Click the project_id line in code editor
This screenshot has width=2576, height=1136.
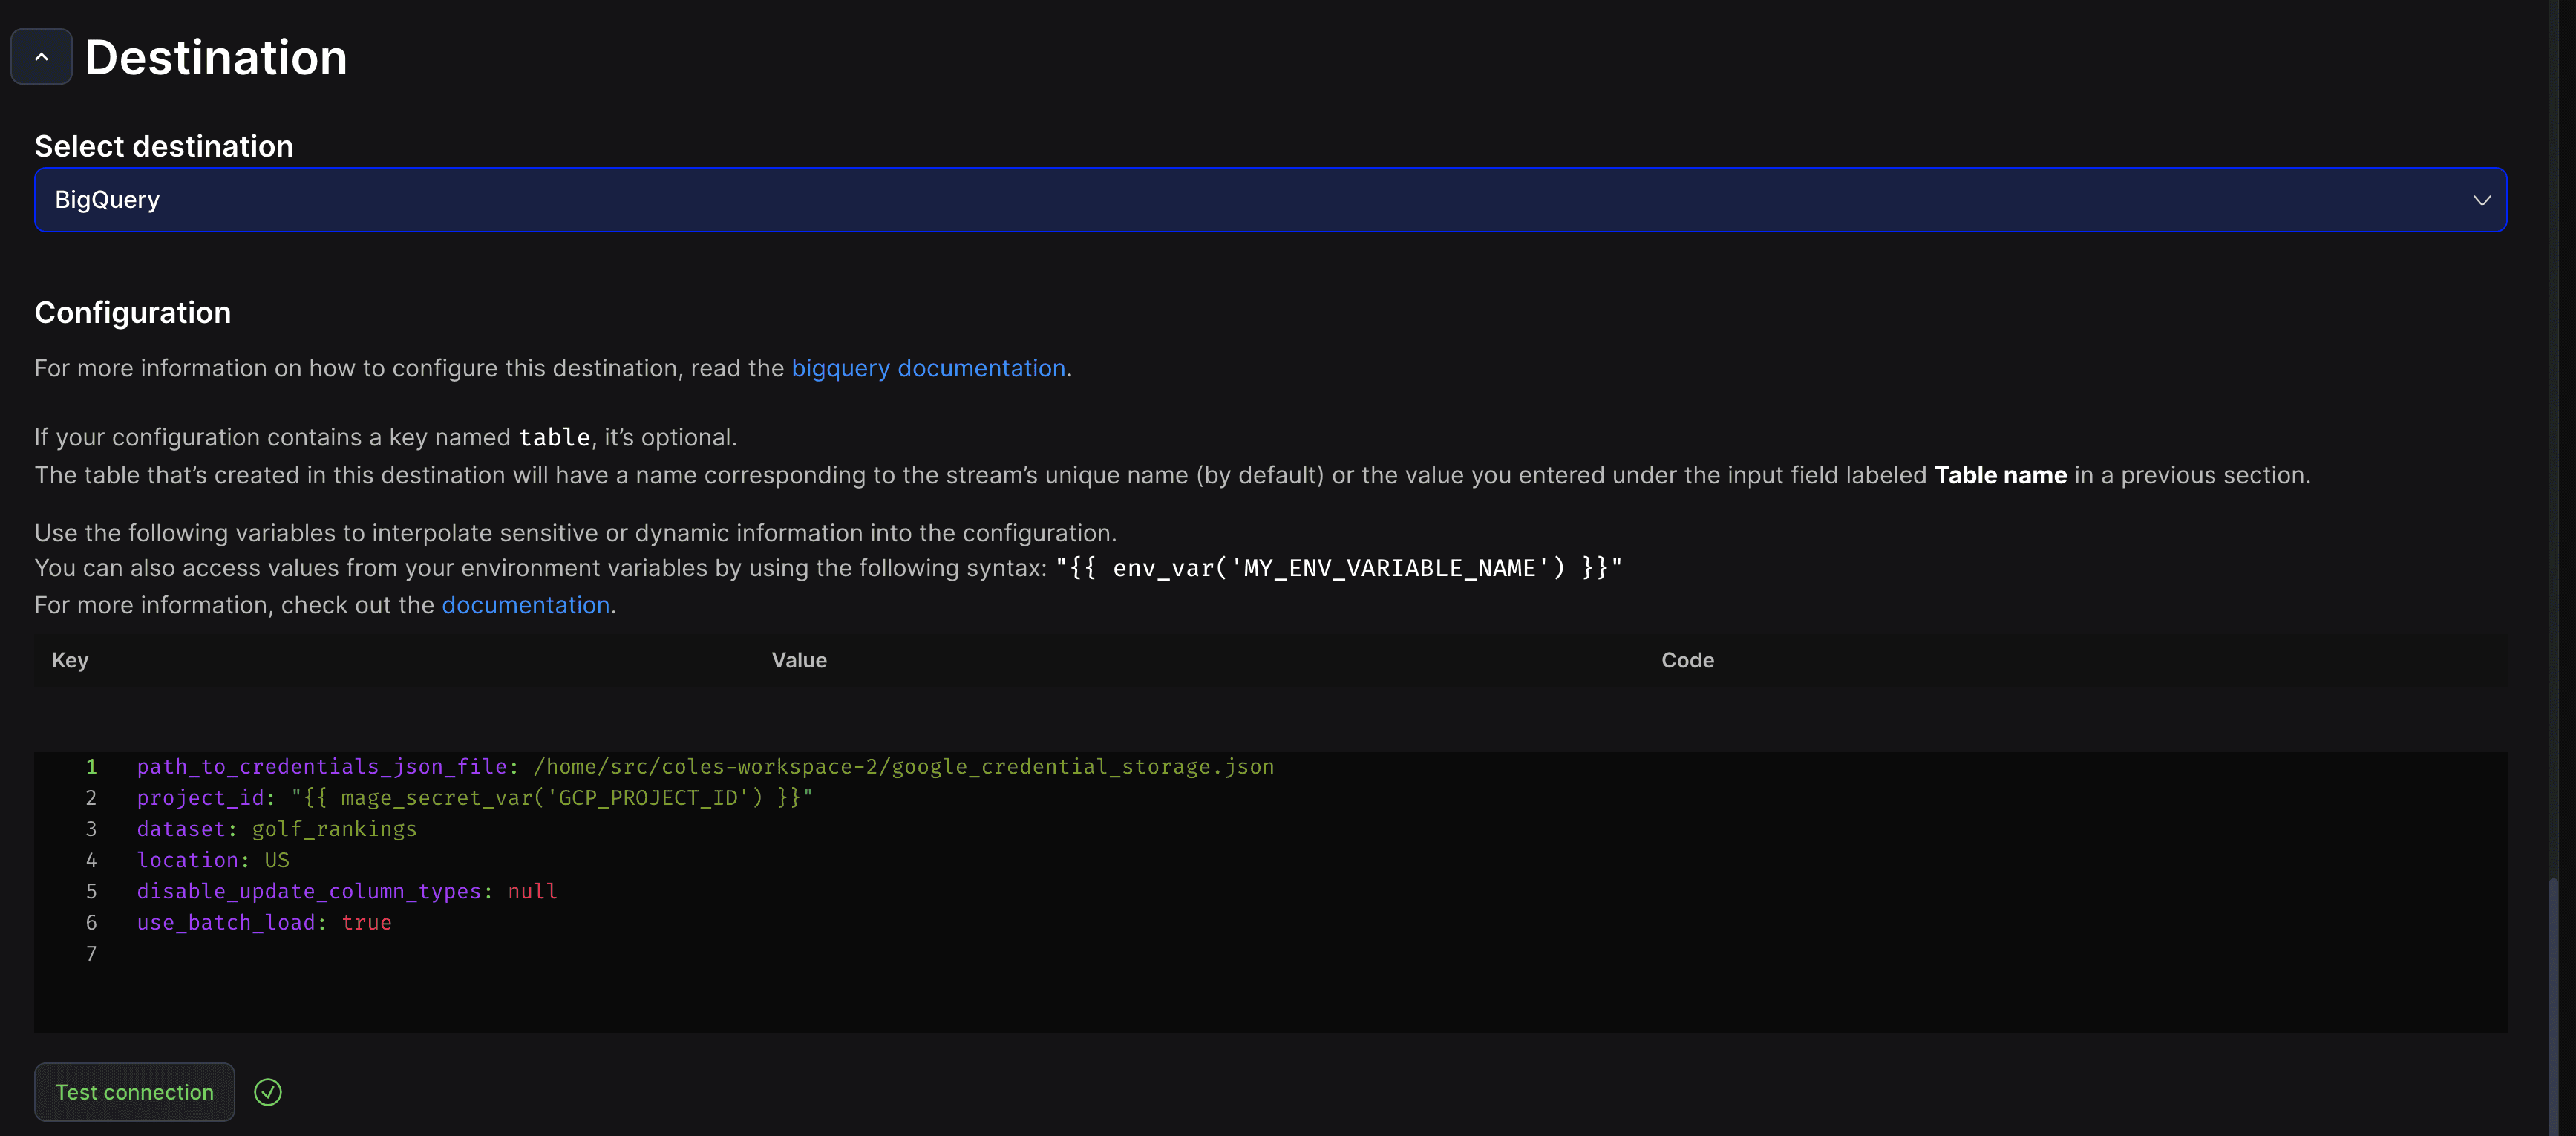475,798
